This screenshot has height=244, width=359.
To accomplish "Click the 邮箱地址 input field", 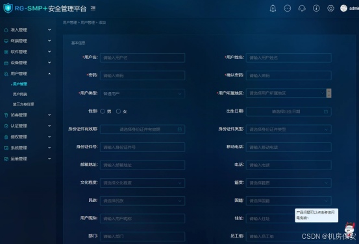I will [142, 165].
